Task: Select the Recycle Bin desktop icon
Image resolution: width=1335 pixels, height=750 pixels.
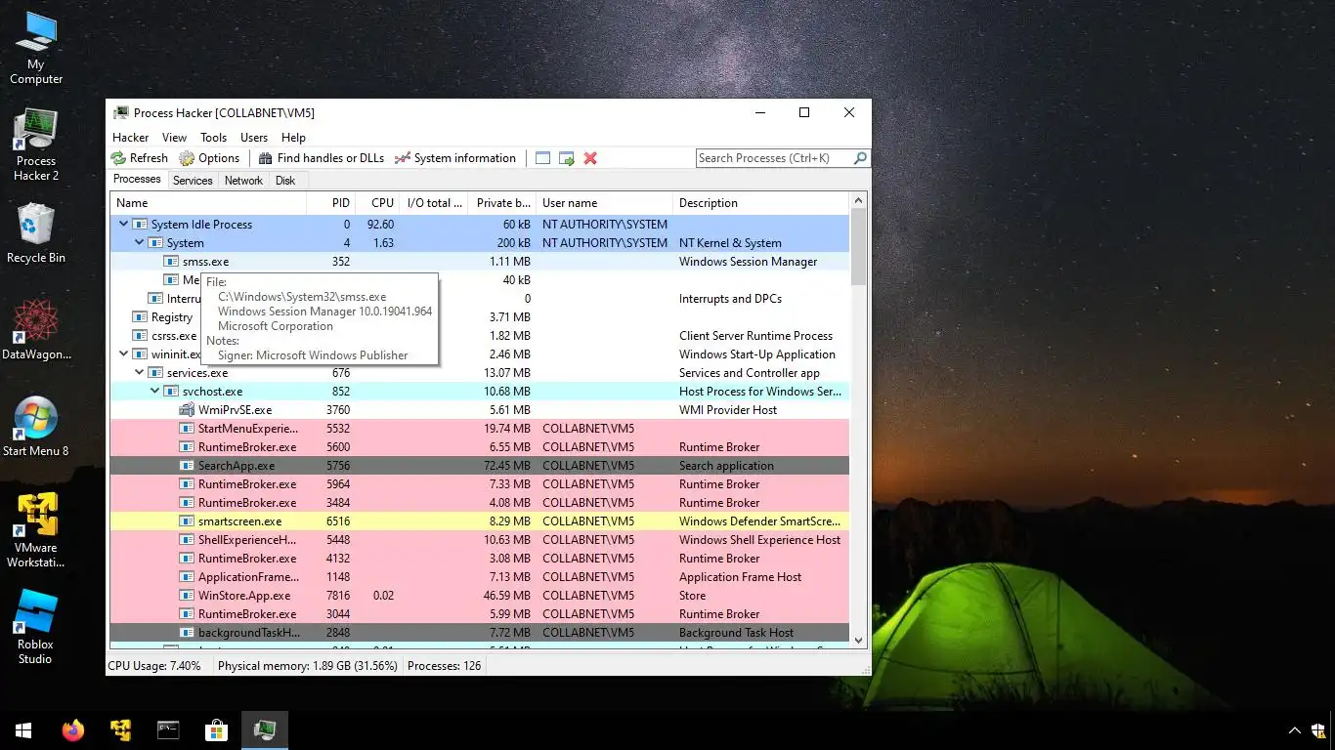Action: [36, 233]
